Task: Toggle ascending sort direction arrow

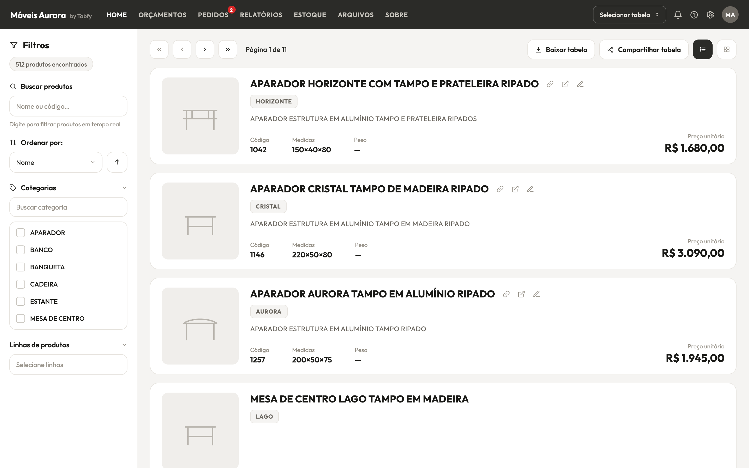Action: tap(117, 162)
